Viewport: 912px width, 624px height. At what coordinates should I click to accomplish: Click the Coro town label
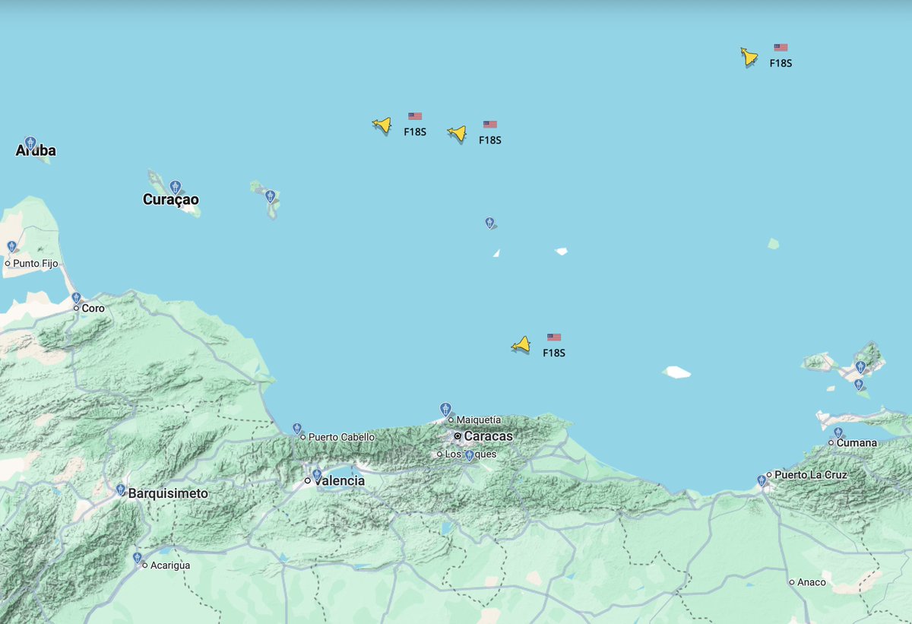point(93,308)
